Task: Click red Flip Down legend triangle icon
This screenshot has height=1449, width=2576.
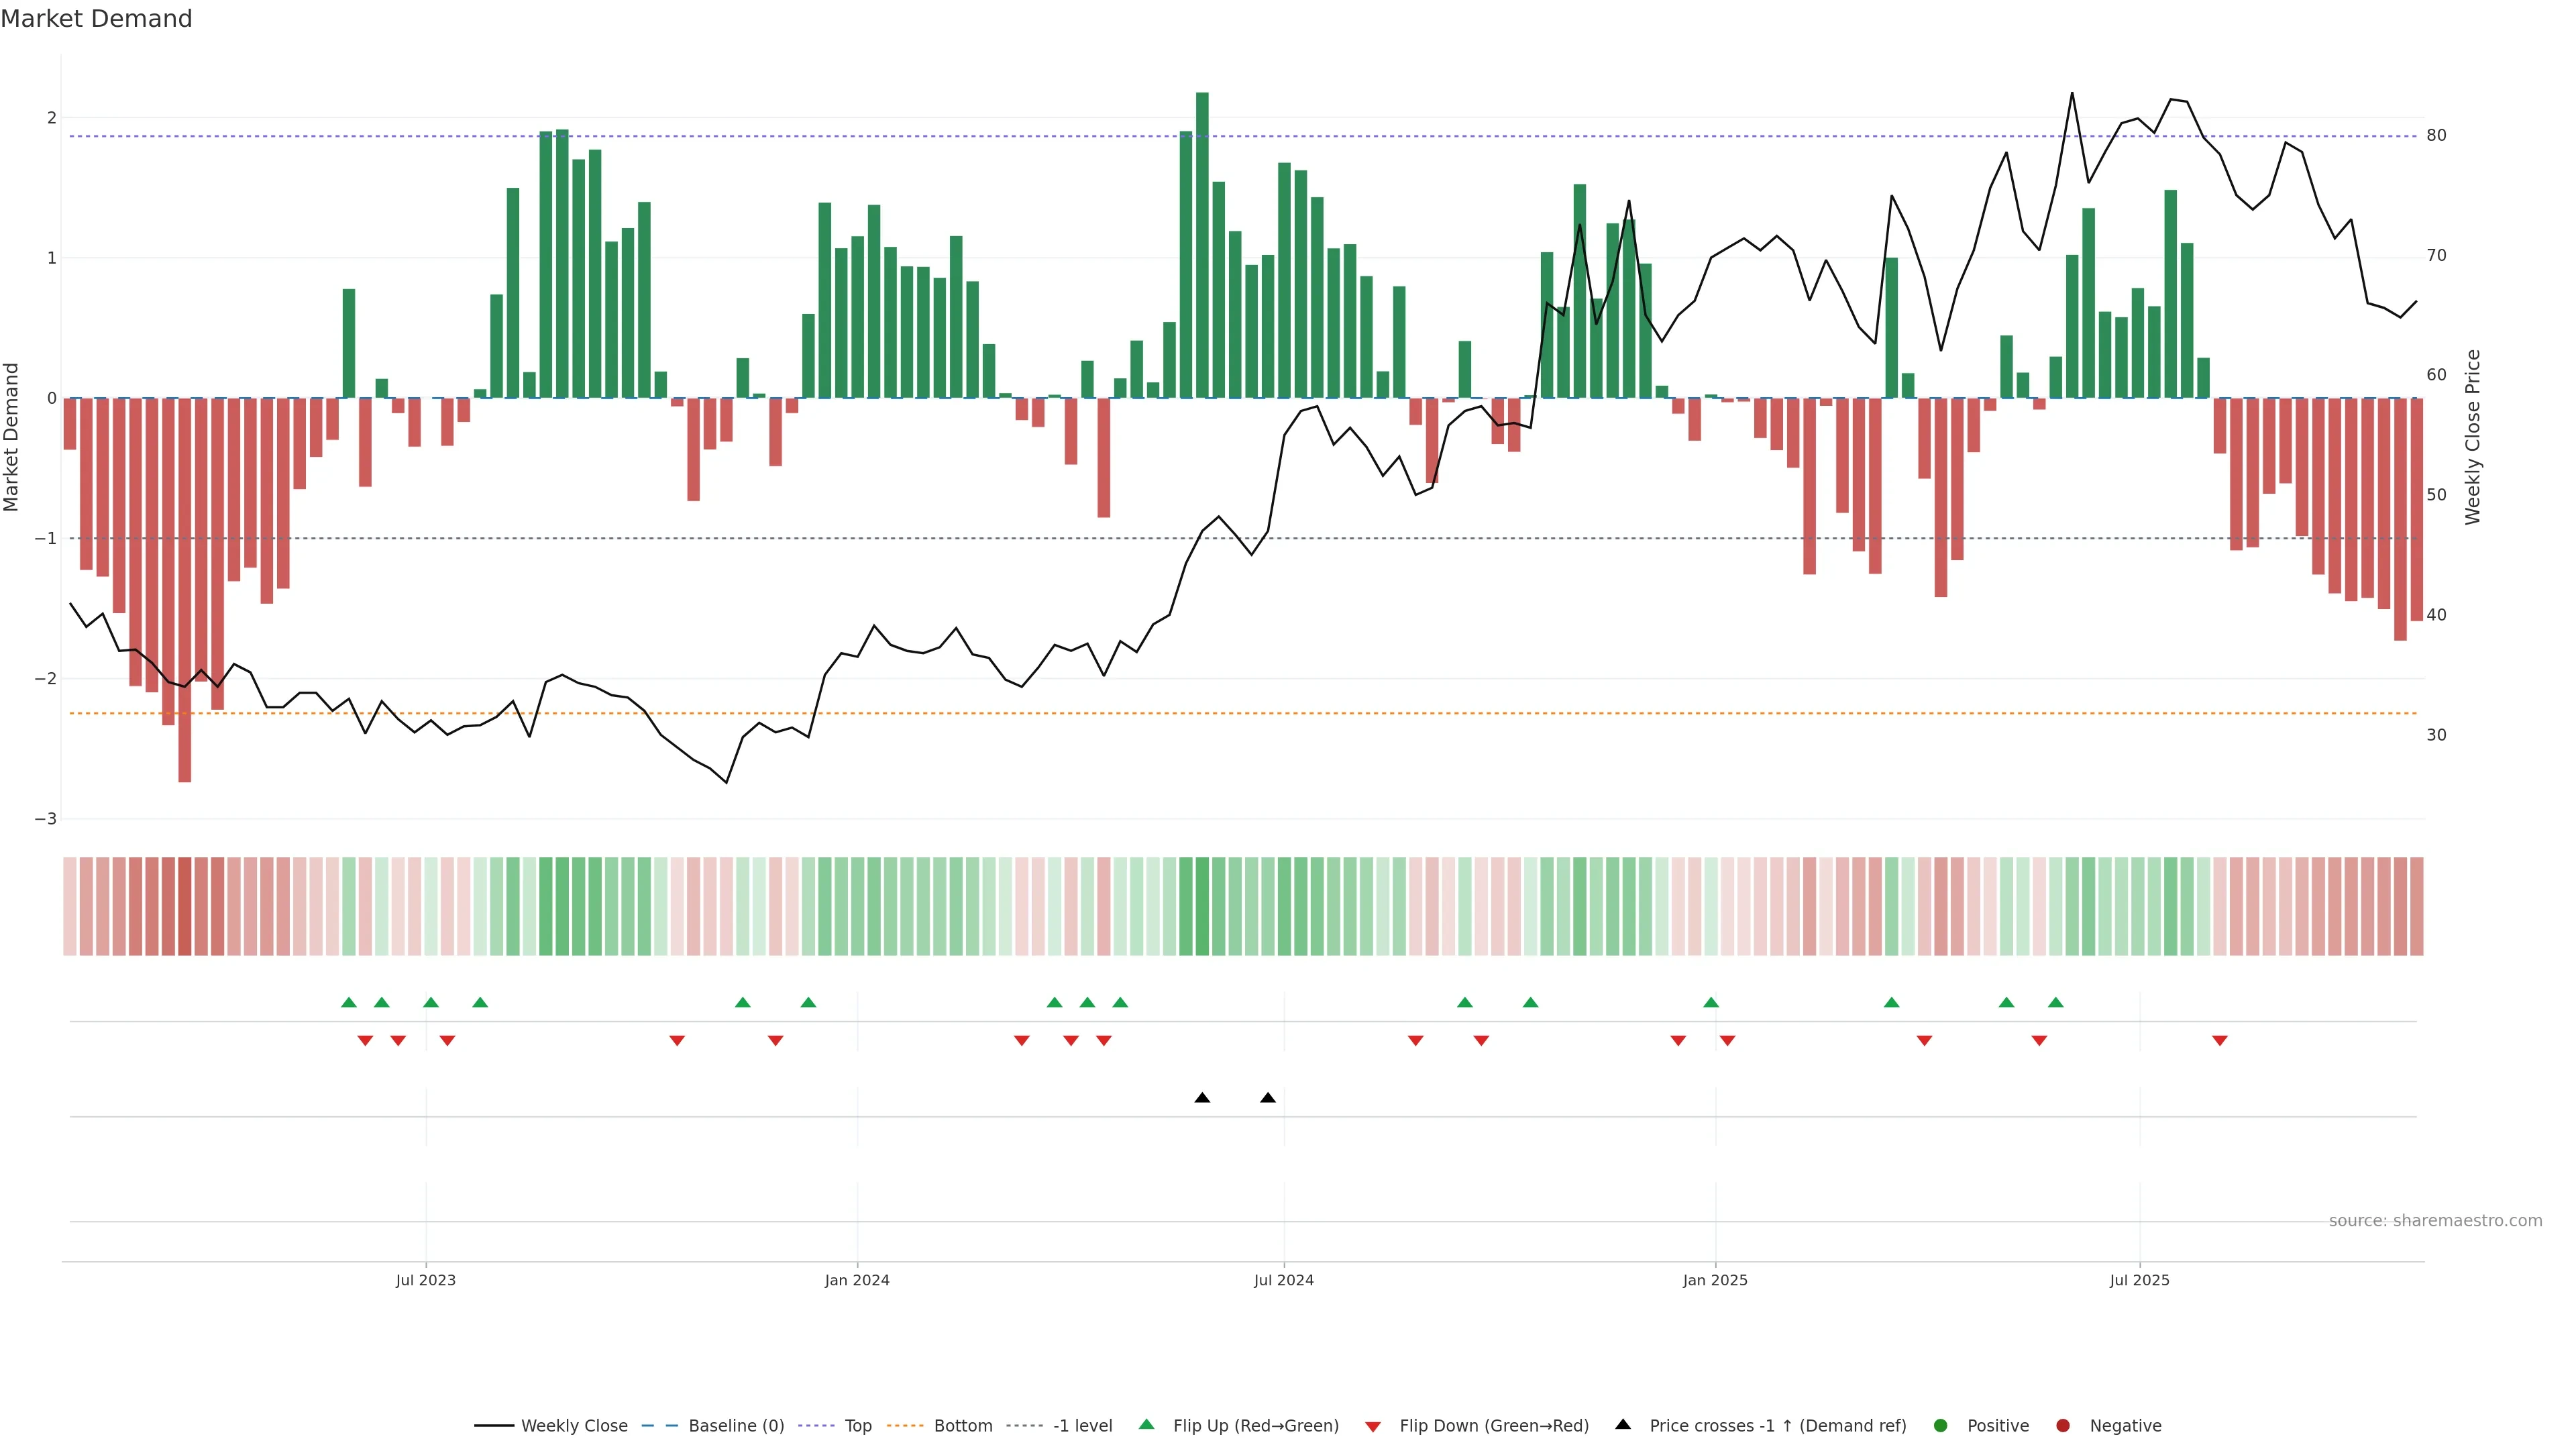Action: [1373, 1427]
